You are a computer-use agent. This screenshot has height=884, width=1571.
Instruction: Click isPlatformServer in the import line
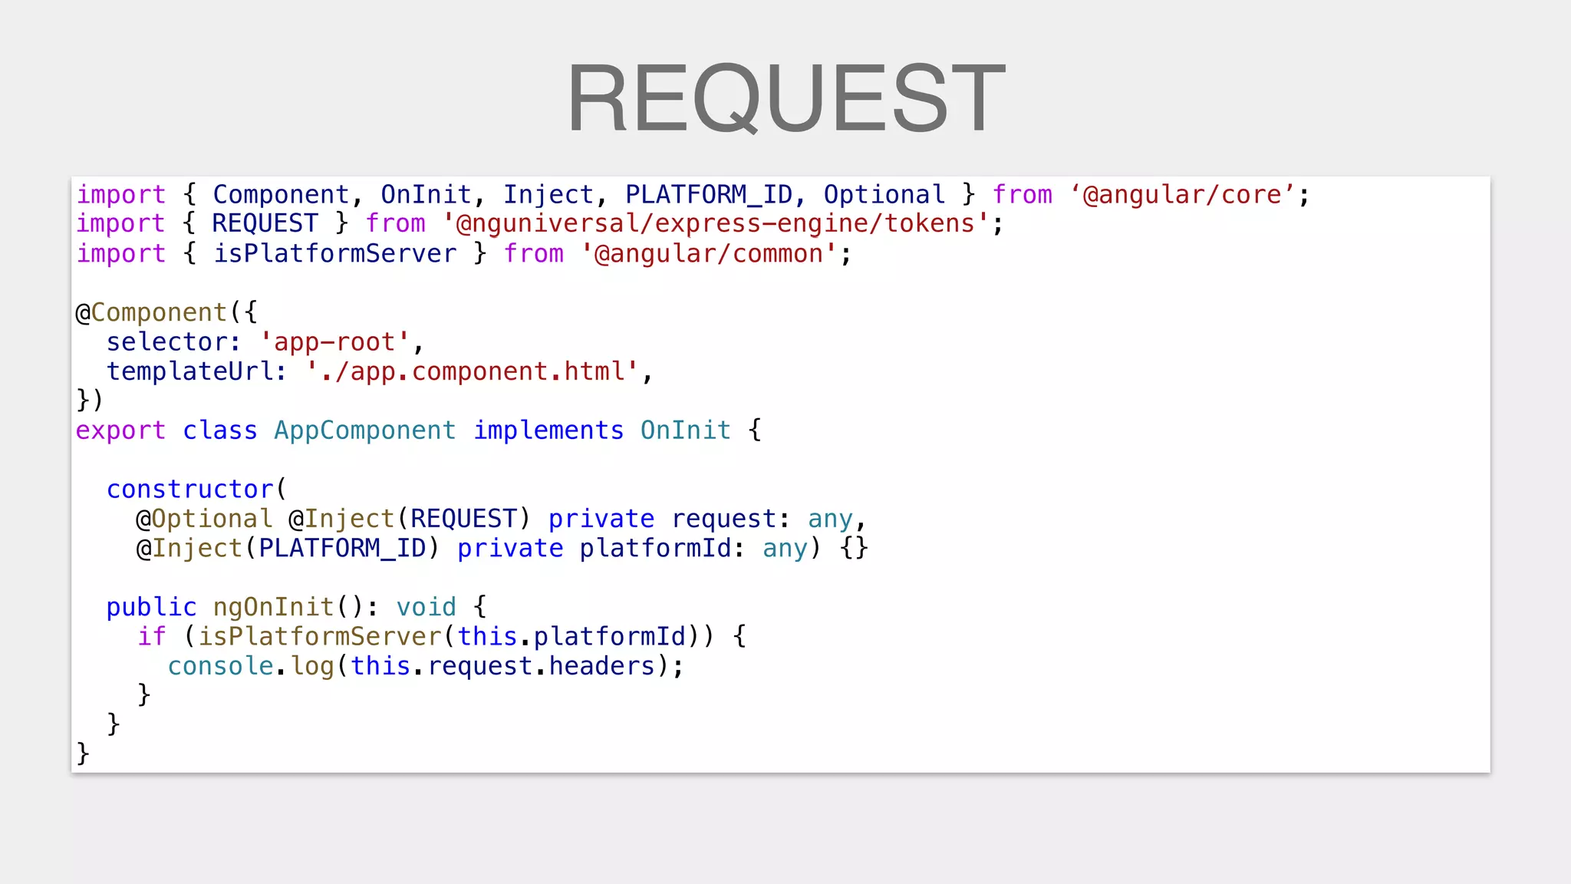(334, 254)
